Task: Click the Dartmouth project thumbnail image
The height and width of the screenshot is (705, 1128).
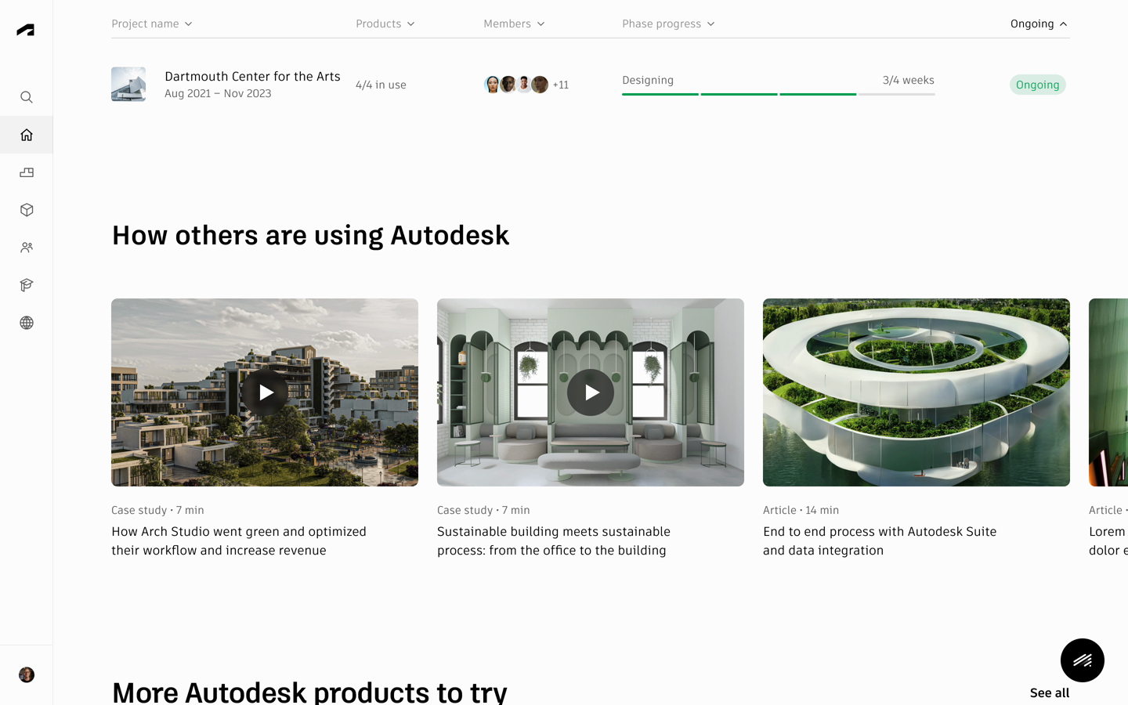Action: [128, 85]
